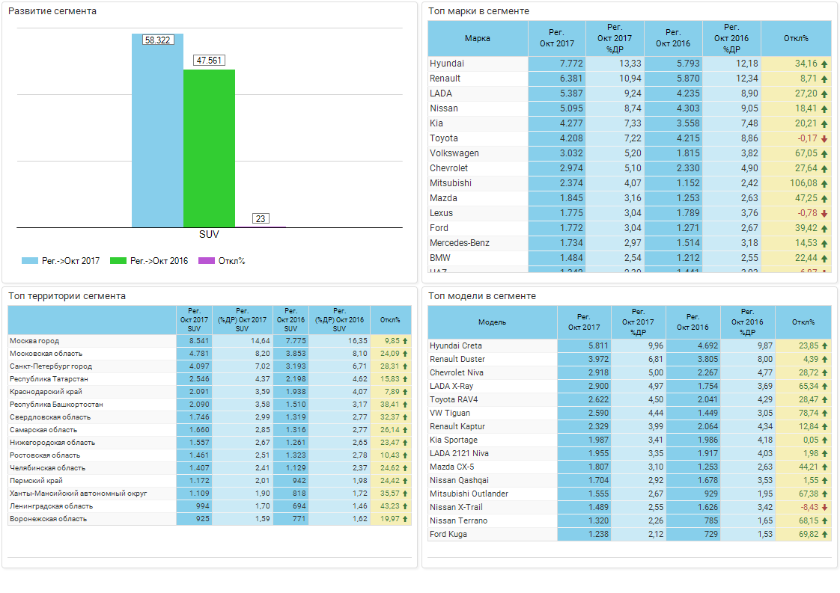840x593 pixels.
Task: Click the up arrow in Volkswagen row
Action: pos(824,154)
